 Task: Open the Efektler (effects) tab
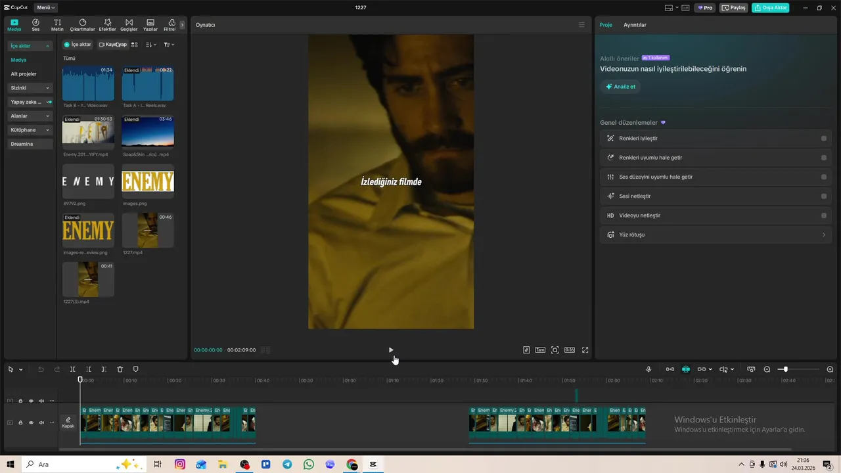tap(107, 25)
